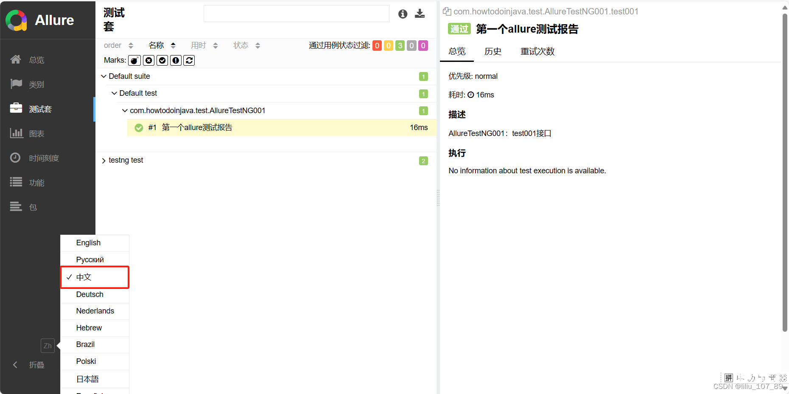Image resolution: width=789 pixels, height=394 pixels.
Task: Toggle the new-passed checkmark mark filter
Action: (x=162, y=61)
